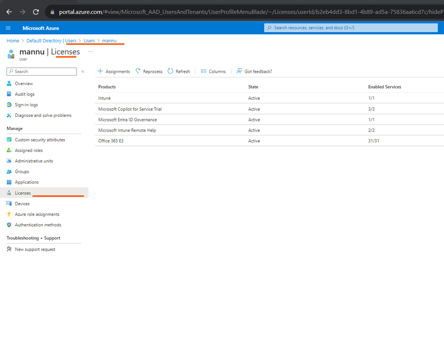Add license via Assignments plus icon
444x337 pixels.
pyautogui.click(x=100, y=71)
